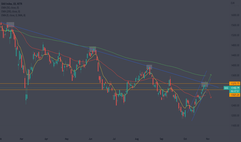
Task: Click the Jun label on time axis
Action: point(91,139)
